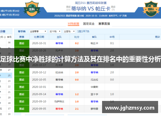161x116 pixels.
Task: Click 墨超 league cell in 2020-10-31 row
Action: point(22,43)
